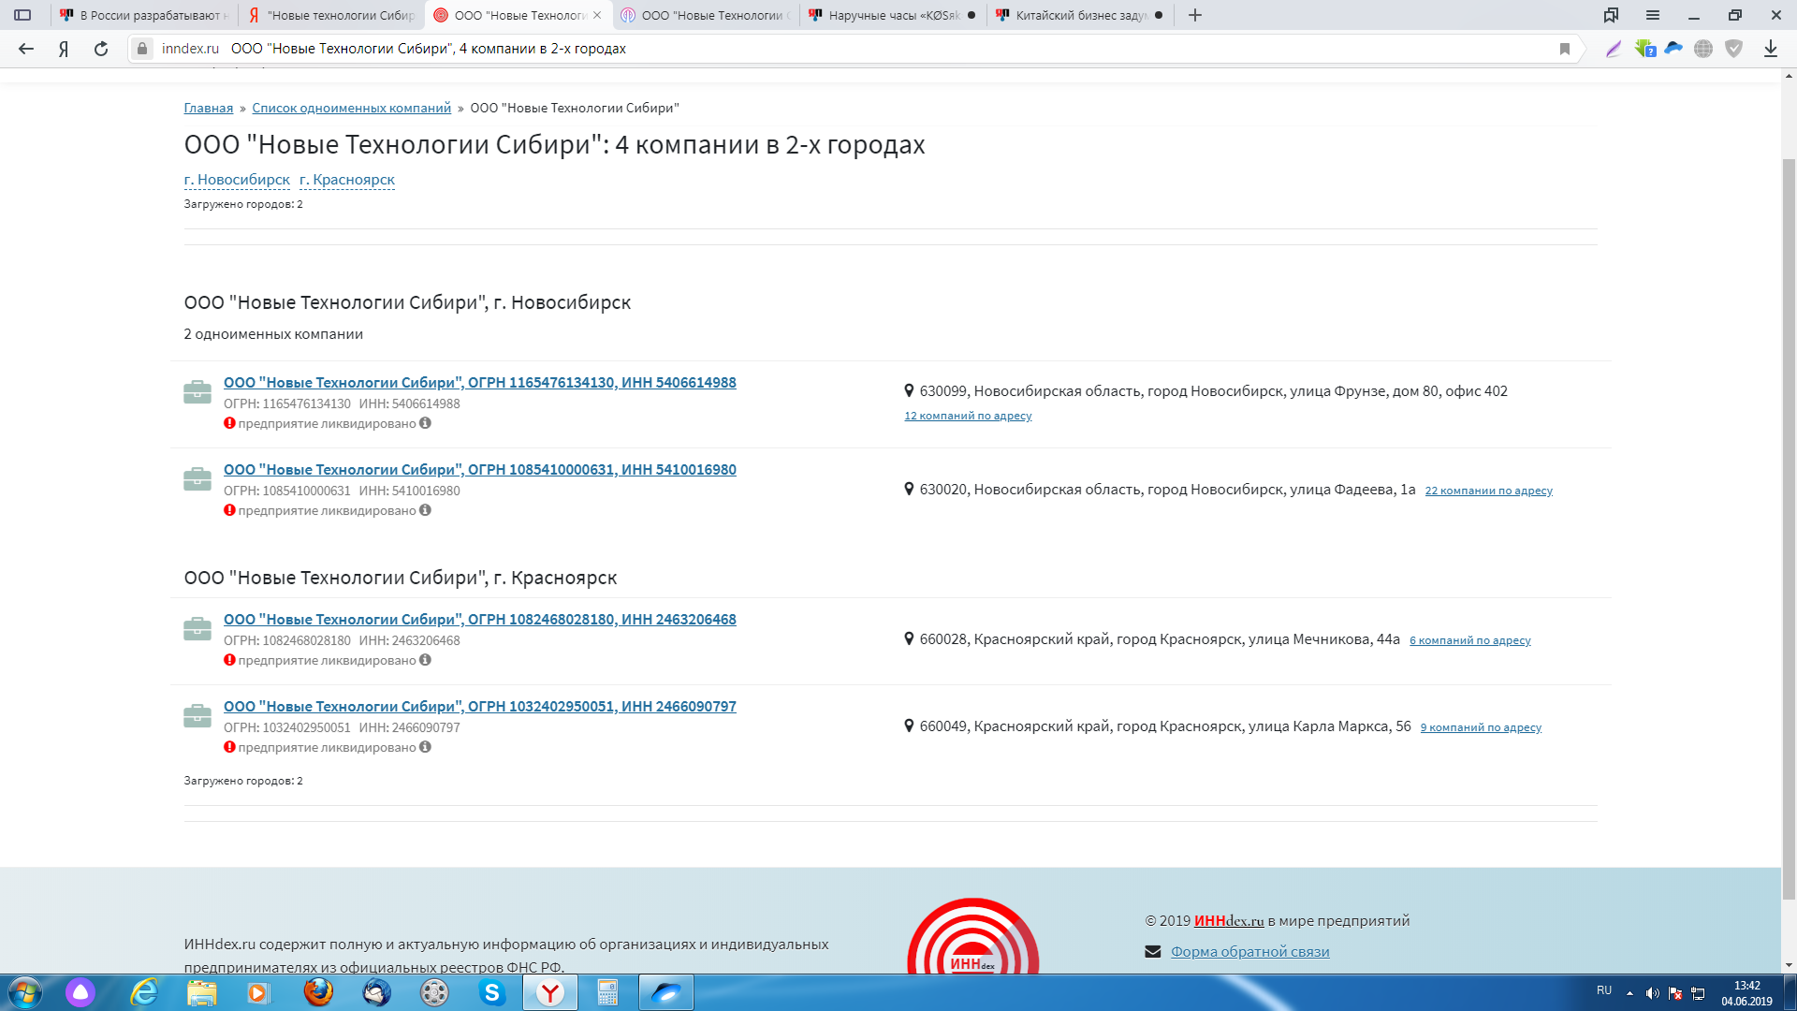Screen dimensions: 1797x1011
Task: Click briefcase icon beside ОГРН 1082468028180 company
Action: click(x=197, y=629)
